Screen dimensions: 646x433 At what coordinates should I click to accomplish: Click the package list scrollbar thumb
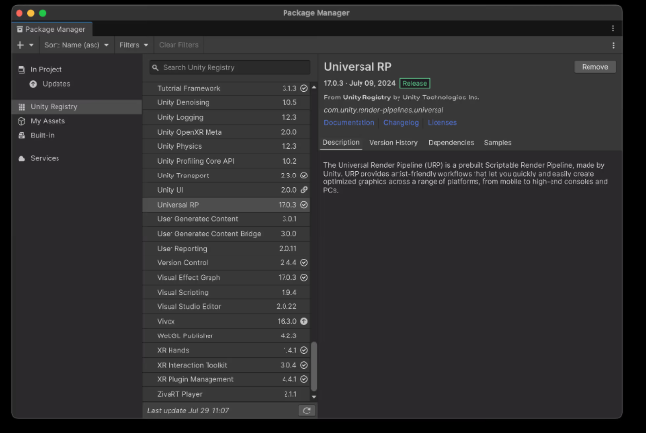(x=314, y=367)
